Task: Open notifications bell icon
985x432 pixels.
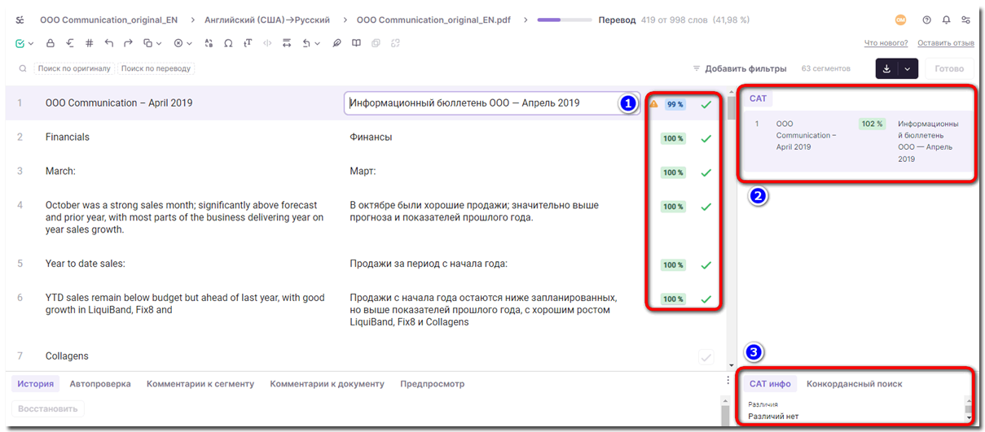Action: [x=946, y=20]
